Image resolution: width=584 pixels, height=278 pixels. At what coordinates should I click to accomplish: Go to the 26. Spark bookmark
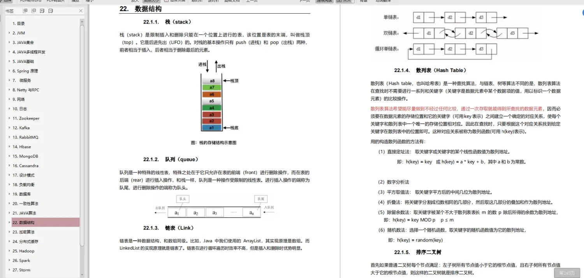pos(21,260)
